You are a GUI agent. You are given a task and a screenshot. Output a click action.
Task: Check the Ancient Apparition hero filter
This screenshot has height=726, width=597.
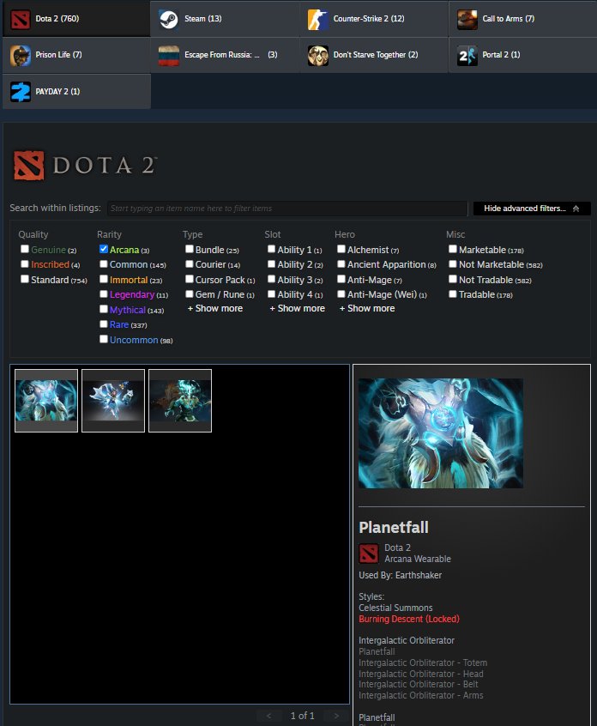(x=341, y=264)
